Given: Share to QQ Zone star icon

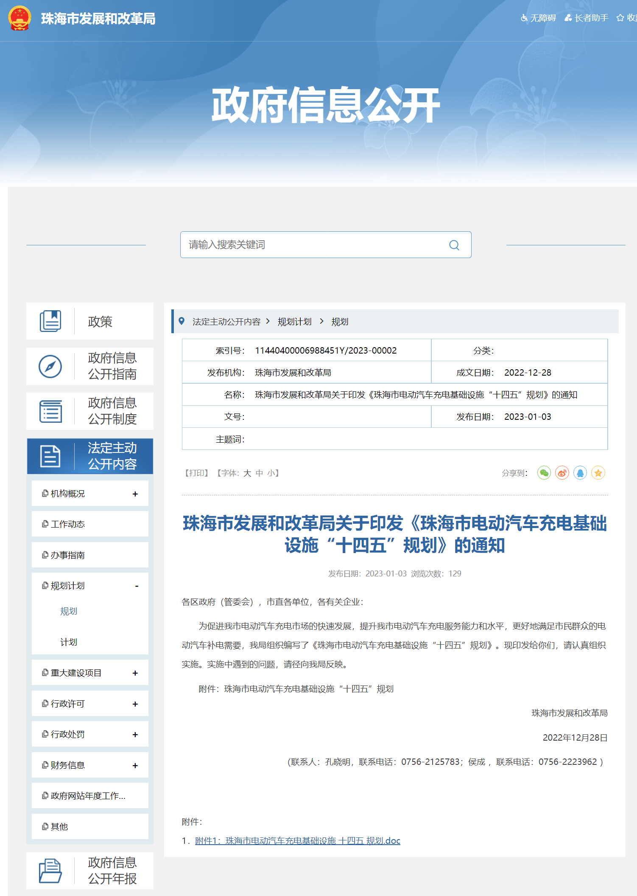Looking at the screenshot, I should pos(598,473).
